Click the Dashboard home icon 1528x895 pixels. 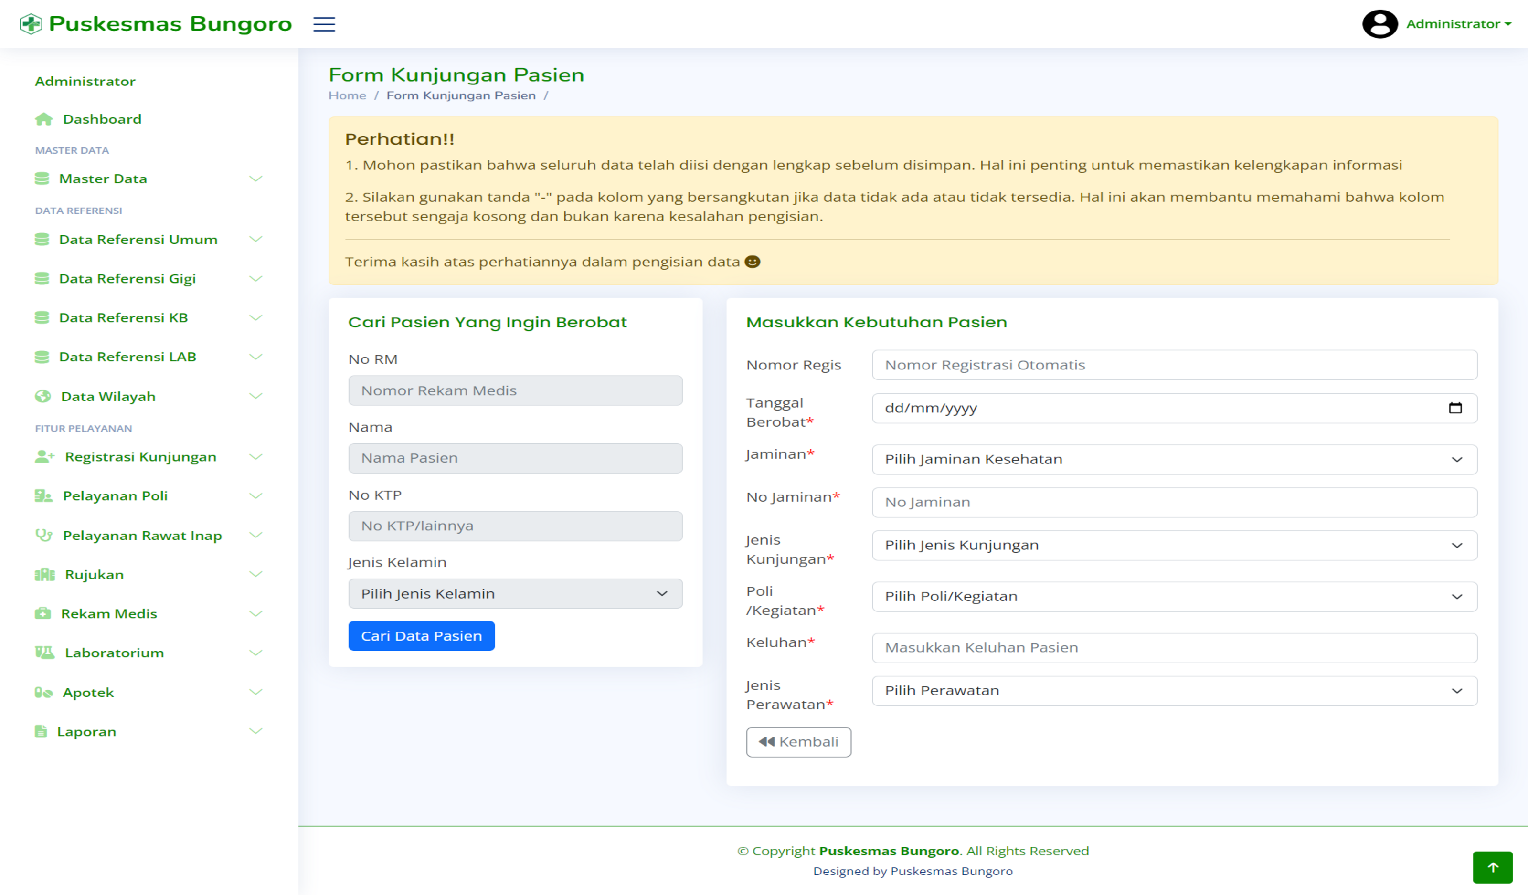pos(43,119)
